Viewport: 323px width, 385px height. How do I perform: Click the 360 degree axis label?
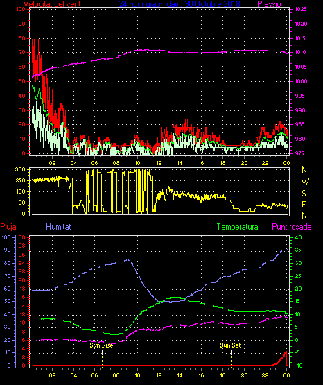(x=20, y=169)
